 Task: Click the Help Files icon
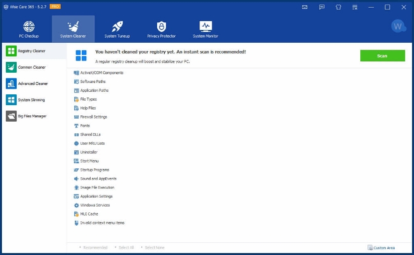[76, 108]
